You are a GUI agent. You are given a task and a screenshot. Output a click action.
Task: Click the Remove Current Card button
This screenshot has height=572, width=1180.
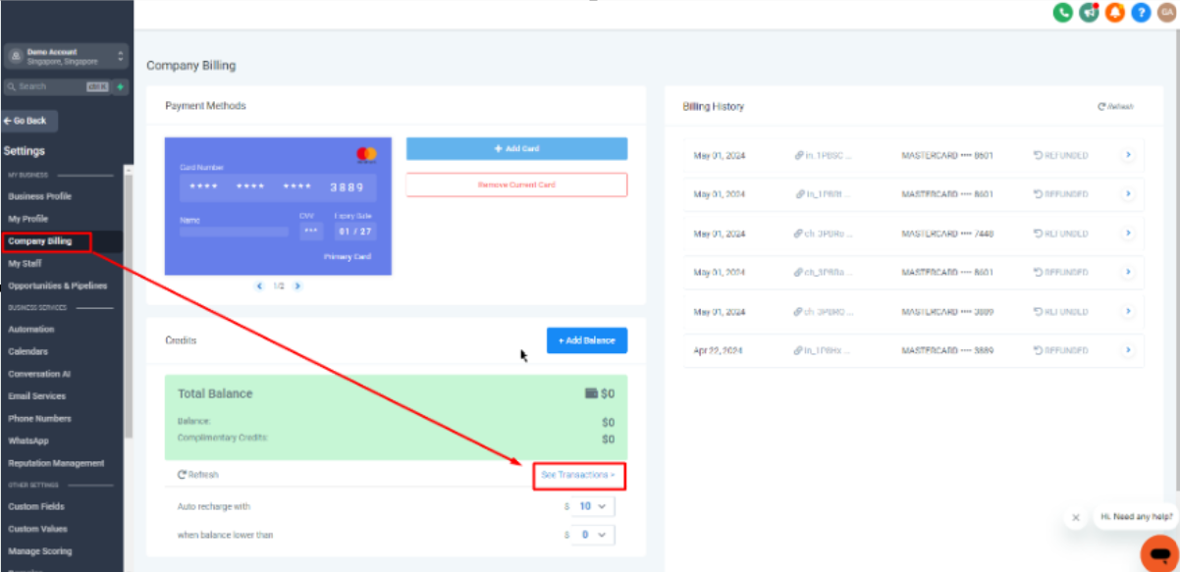tap(516, 184)
